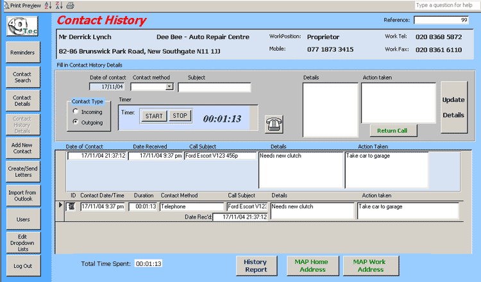Click the Log Out button
The height and width of the screenshot is (282, 481).
tap(23, 266)
